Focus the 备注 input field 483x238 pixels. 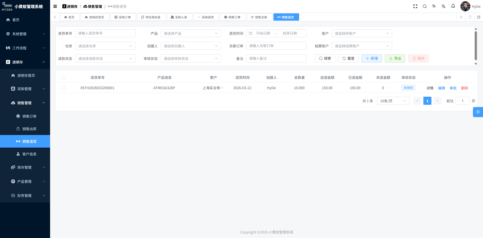(276, 58)
